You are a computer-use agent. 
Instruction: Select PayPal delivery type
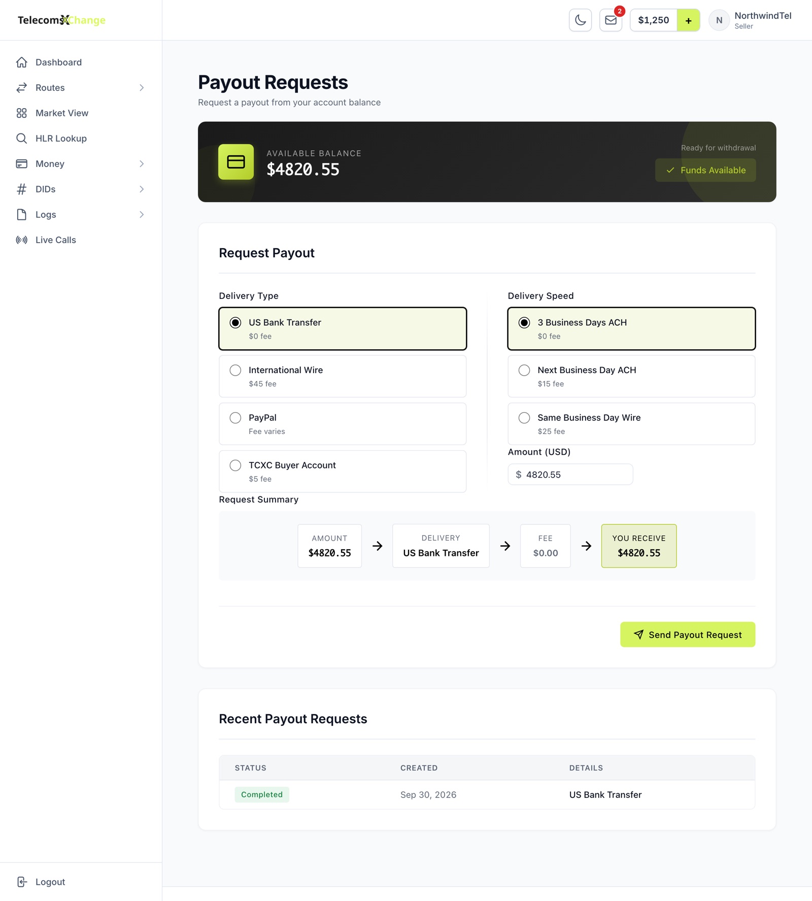343,424
